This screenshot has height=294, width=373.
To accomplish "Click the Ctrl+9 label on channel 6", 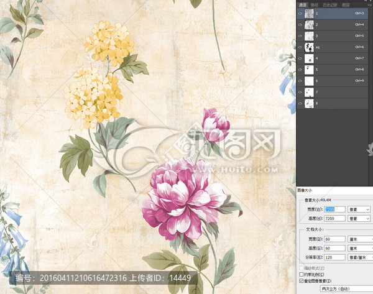I will (359, 81).
